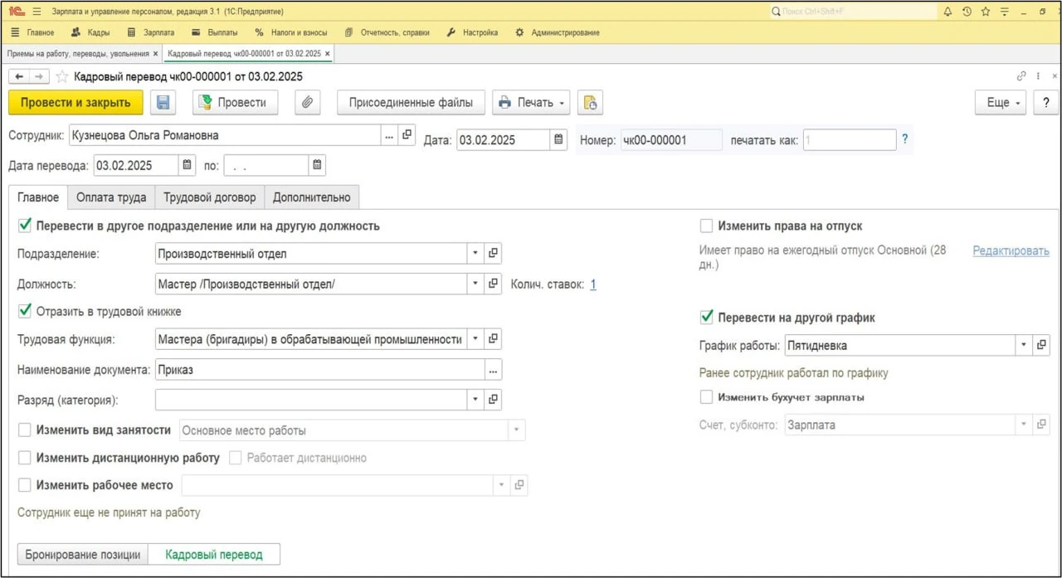
Task: Open the Выплаты menu section
Action: 215,32
